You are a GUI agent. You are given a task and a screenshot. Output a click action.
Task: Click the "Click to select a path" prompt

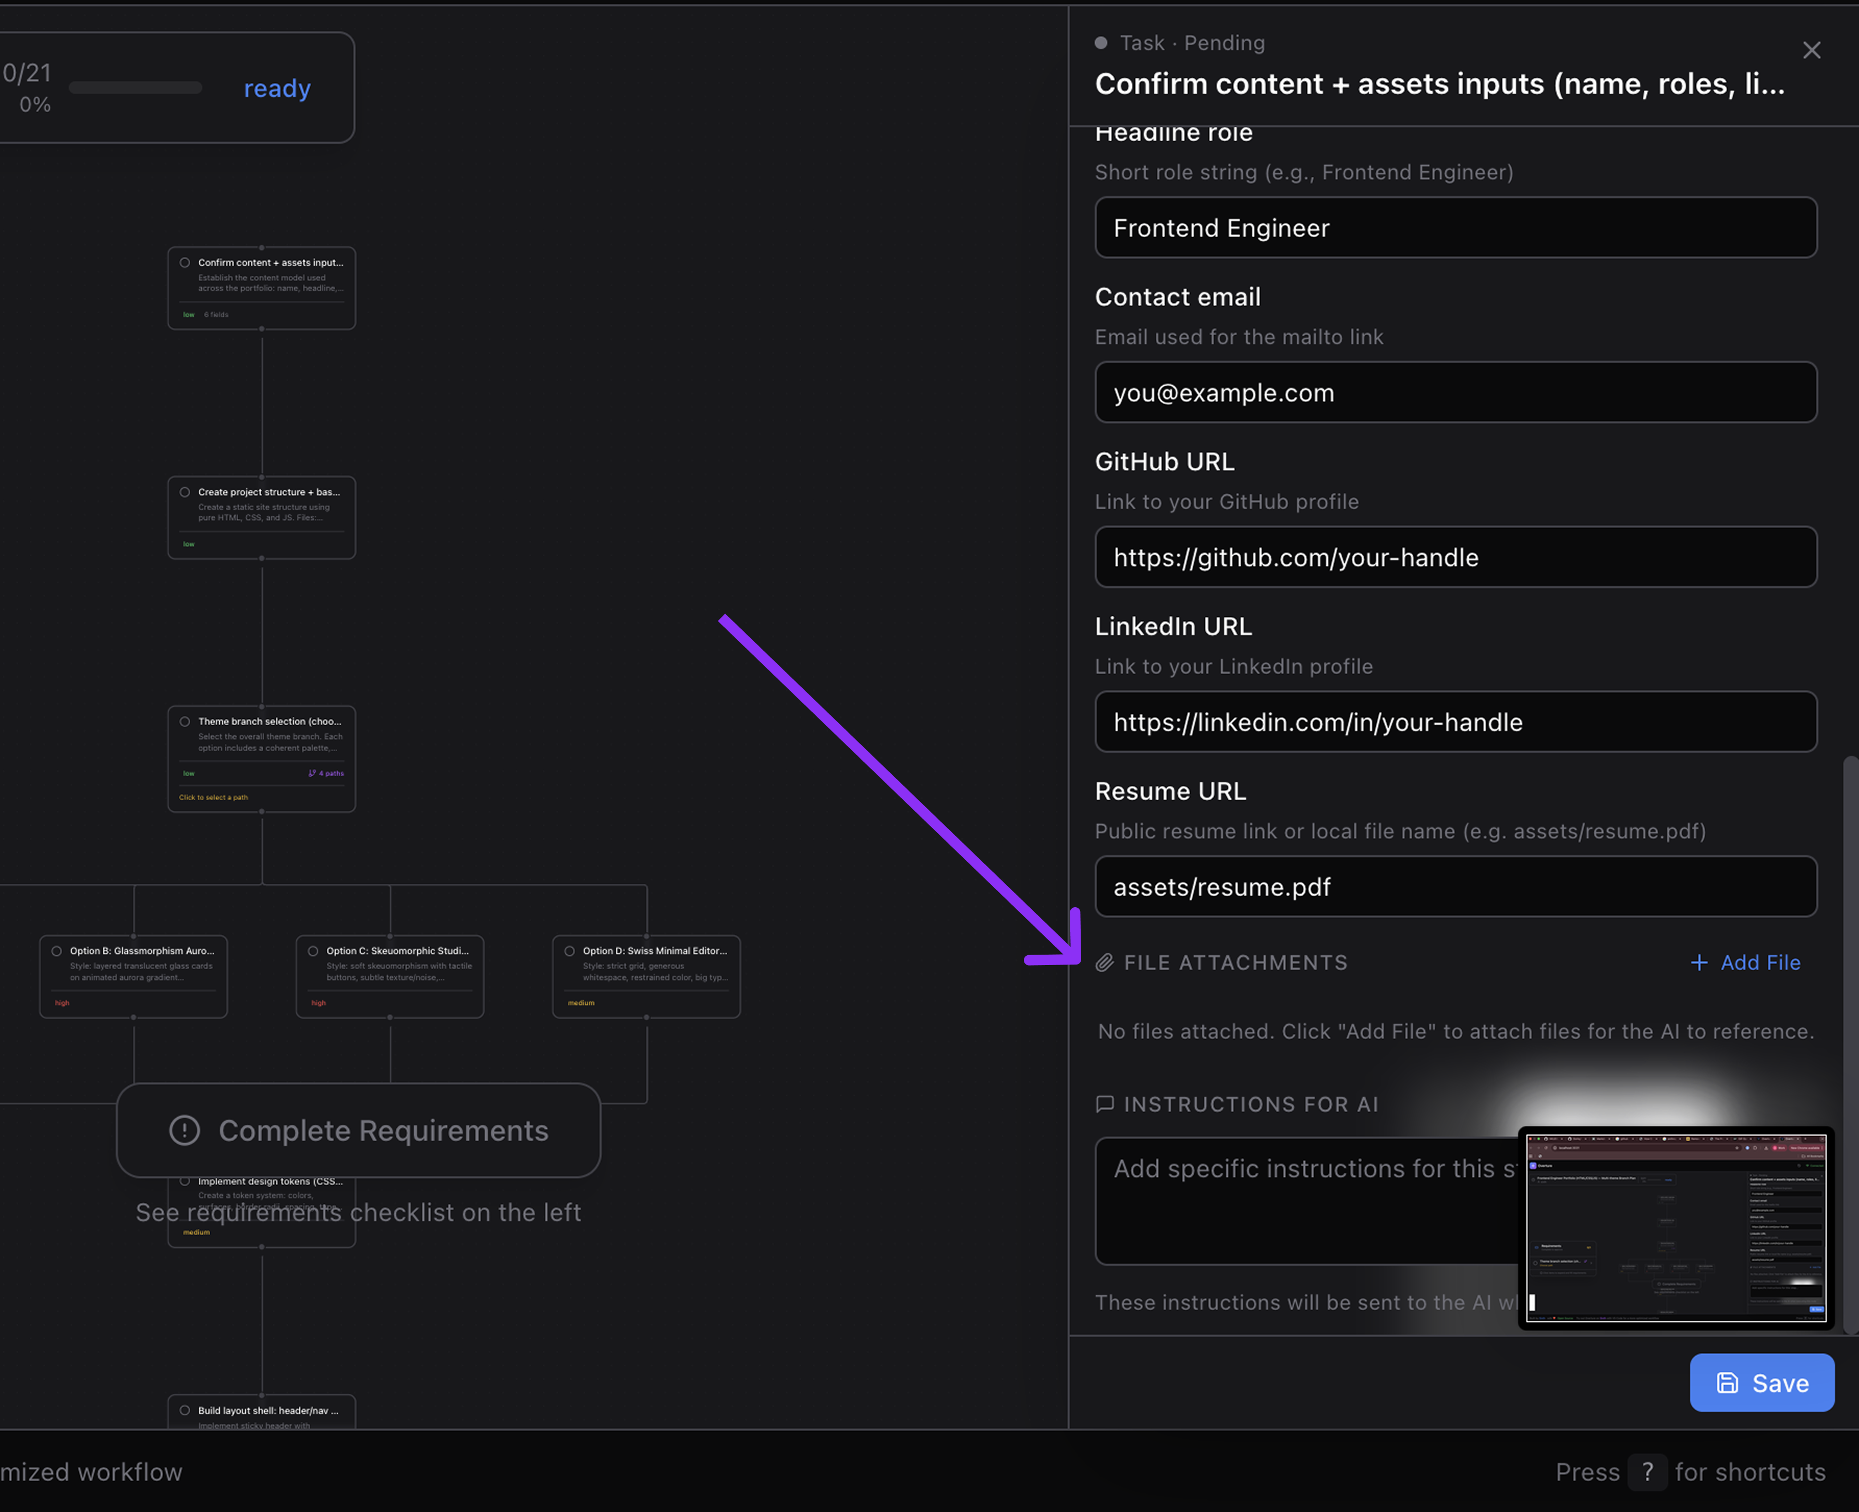213,797
